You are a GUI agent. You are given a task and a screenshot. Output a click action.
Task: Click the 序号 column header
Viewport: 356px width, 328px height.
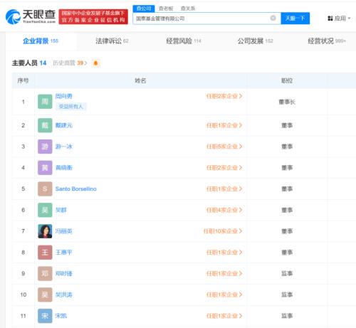pyautogui.click(x=23, y=80)
